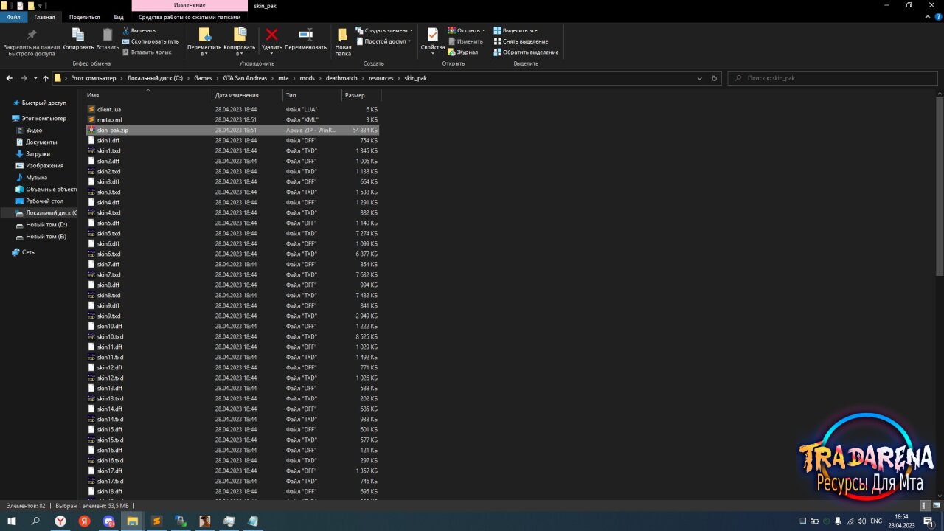944x531 pixels.
Task: Select the skin_pak.zip archive
Action: tap(232, 130)
